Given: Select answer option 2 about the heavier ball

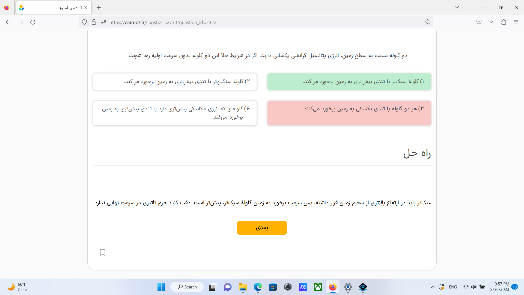Looking at the screenshot, I should 175,82.
